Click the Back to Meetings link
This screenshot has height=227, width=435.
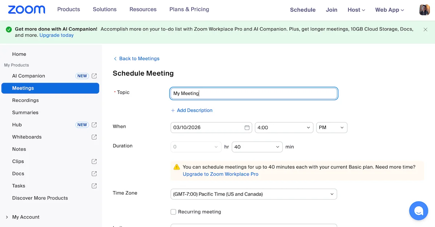coord(136,58)
